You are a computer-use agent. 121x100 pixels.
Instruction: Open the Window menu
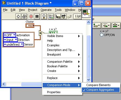70,10
